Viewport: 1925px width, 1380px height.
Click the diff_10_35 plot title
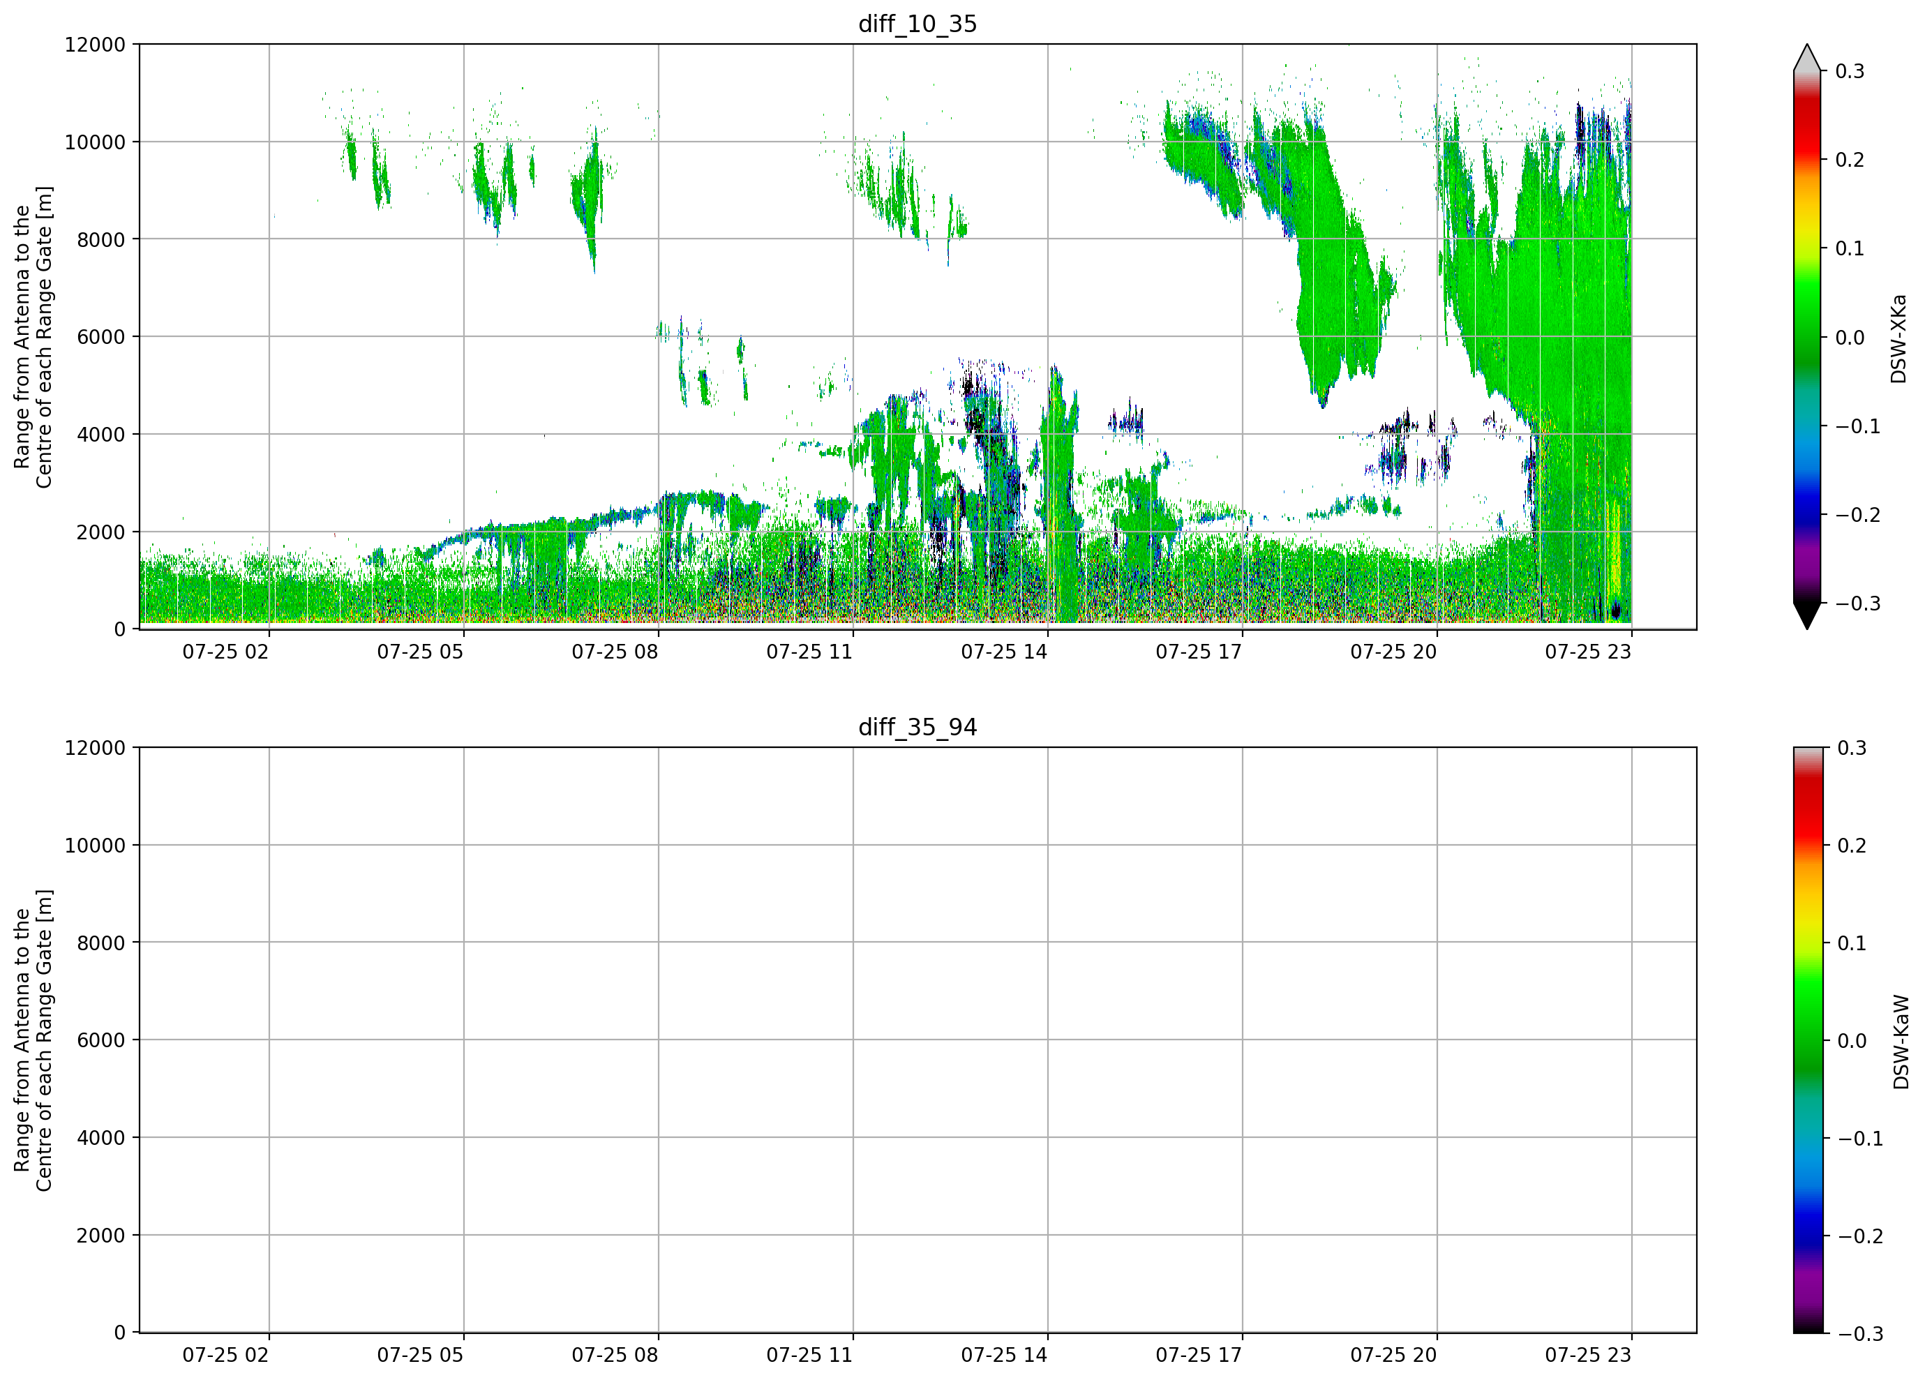pyautogui.click(x=917, y=24)
